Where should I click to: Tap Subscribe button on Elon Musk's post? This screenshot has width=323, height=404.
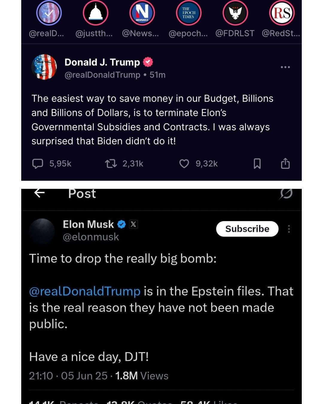pyautogui.click(x=247, y=229)
